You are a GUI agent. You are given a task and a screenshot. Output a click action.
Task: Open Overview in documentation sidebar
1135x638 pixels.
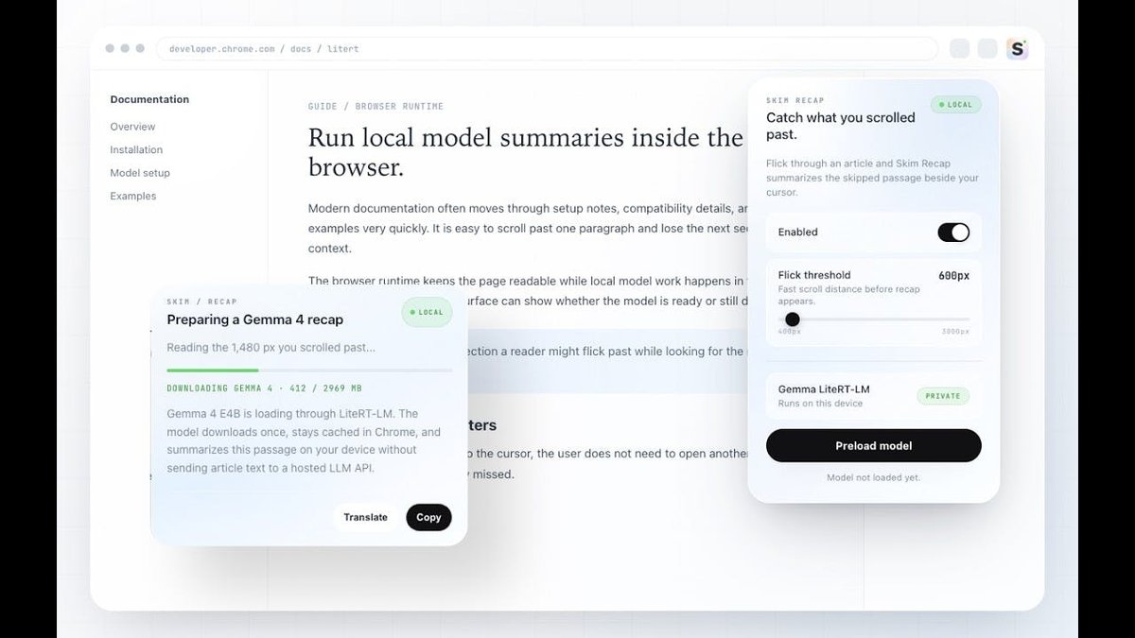(x=132, y=127)
